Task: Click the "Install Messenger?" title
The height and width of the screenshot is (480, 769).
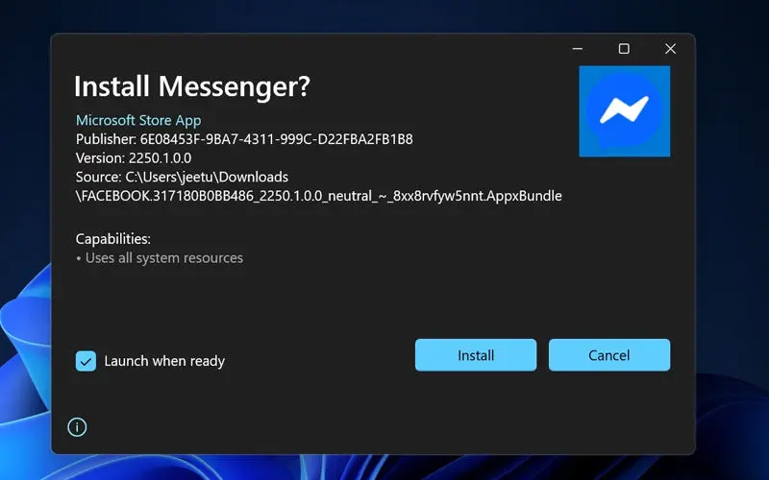Action: pos(191,86)
